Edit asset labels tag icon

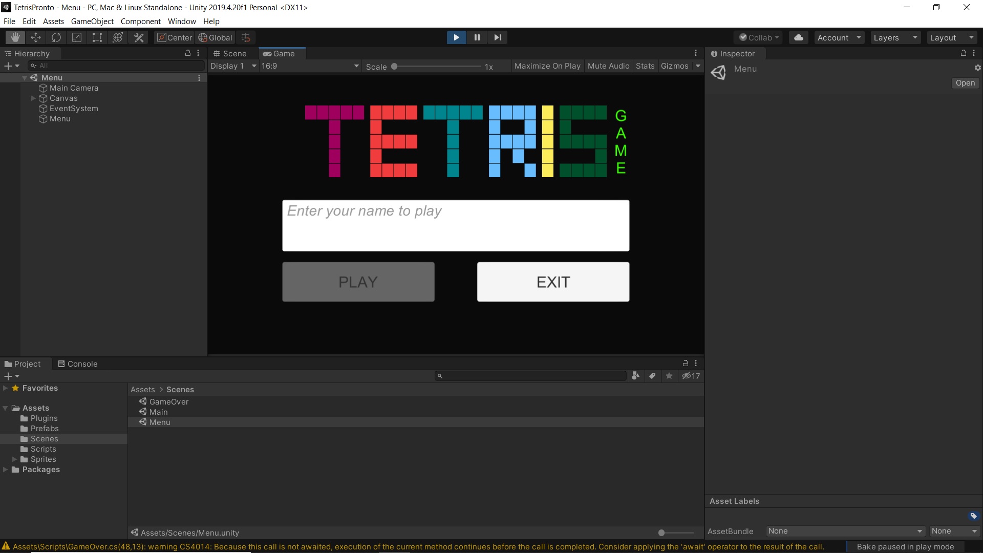point(973,516)
